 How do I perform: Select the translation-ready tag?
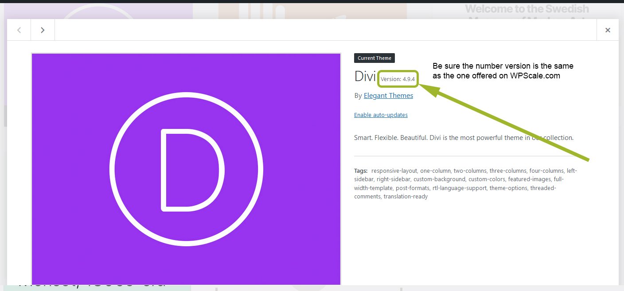(x=406, y=197)
